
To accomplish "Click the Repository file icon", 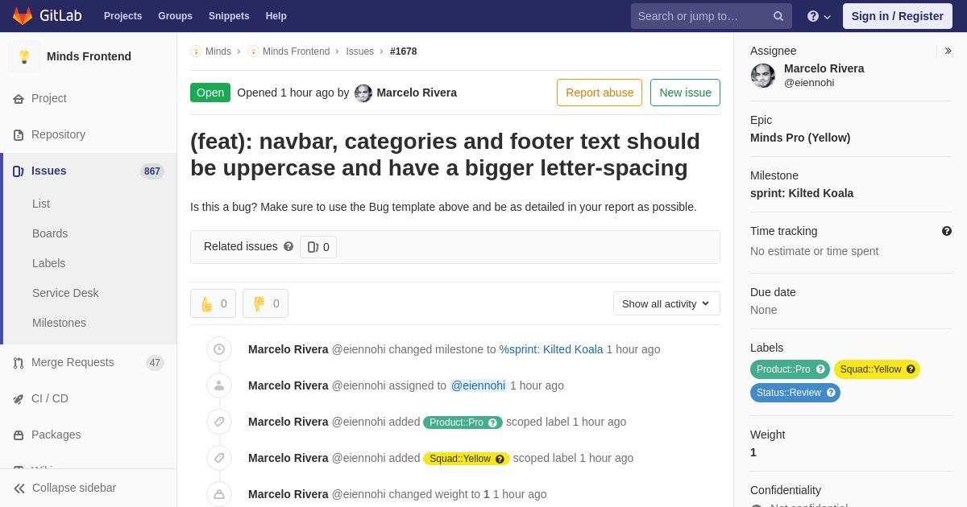I will tap(18, 135).
